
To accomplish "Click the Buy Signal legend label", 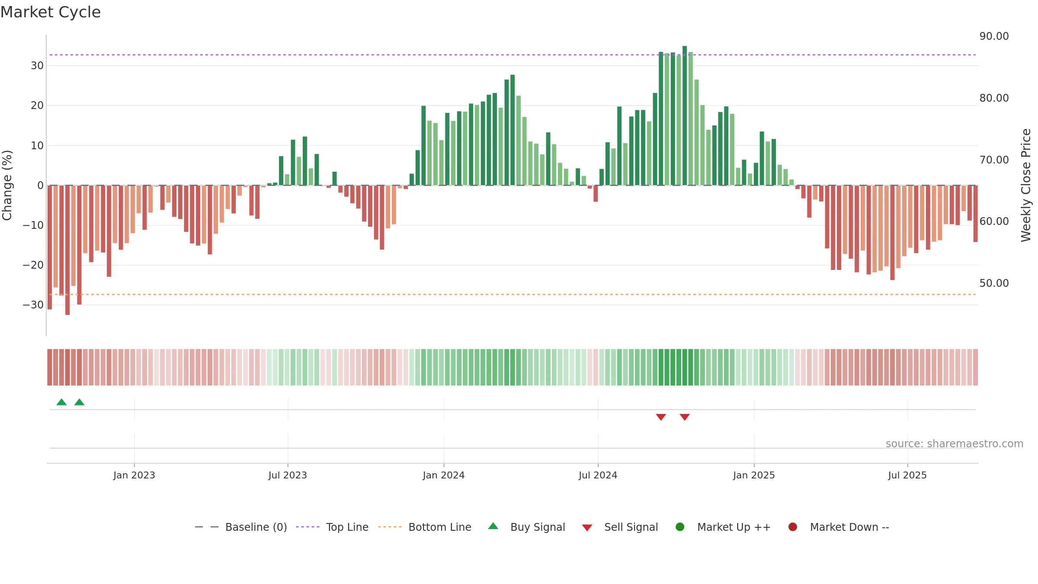I will point(538,527).
